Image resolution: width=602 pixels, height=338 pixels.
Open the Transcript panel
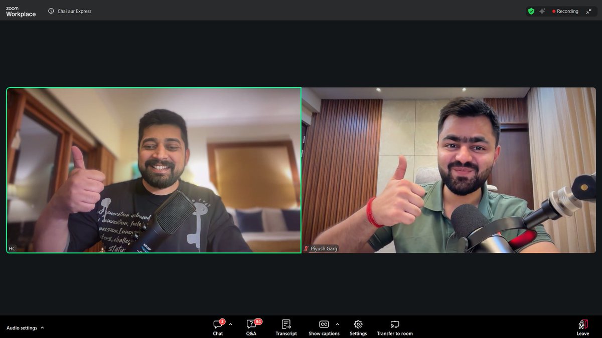click(286, 326)
